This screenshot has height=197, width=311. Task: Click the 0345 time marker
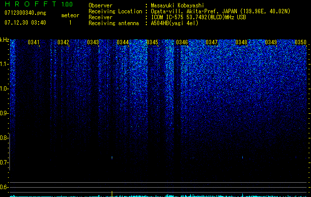(152, 42)
